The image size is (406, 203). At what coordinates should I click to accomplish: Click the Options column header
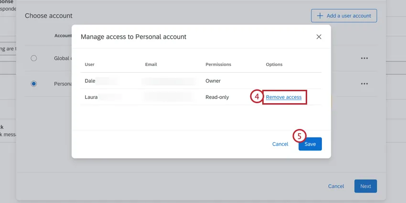tap(274, 64)
